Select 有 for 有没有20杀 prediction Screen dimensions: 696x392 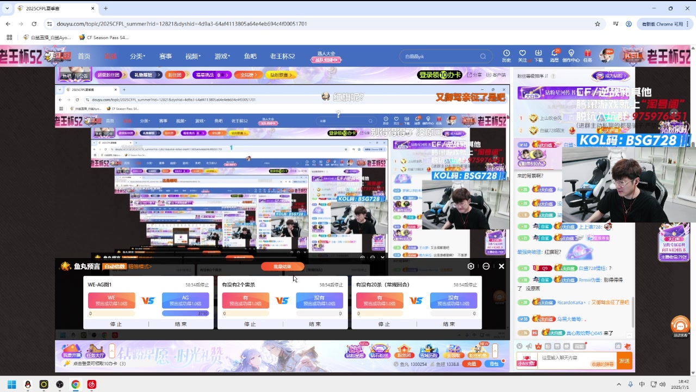[x=380, y=301]
